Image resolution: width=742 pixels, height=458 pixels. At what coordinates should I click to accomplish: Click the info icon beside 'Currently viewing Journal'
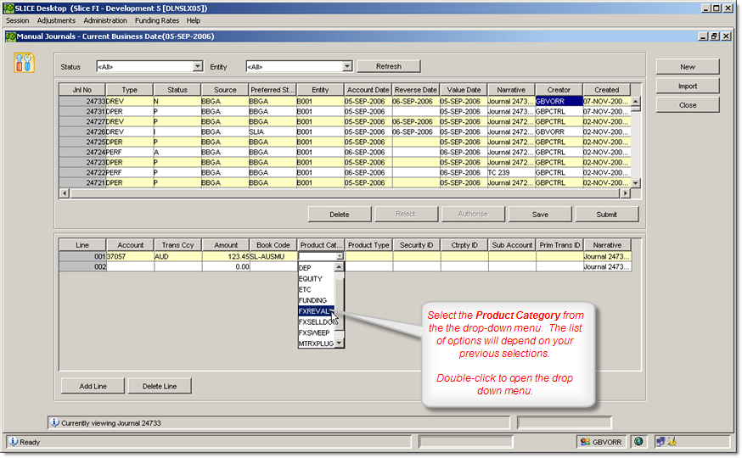coord(55,422)
